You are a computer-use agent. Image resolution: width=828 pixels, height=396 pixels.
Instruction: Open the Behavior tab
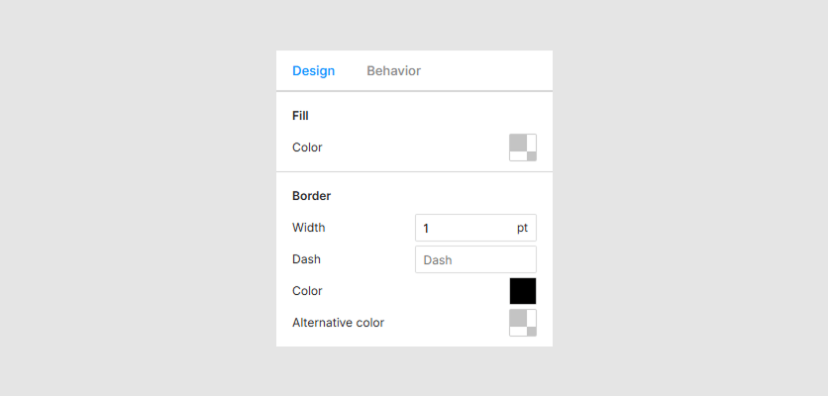(393, 71)
